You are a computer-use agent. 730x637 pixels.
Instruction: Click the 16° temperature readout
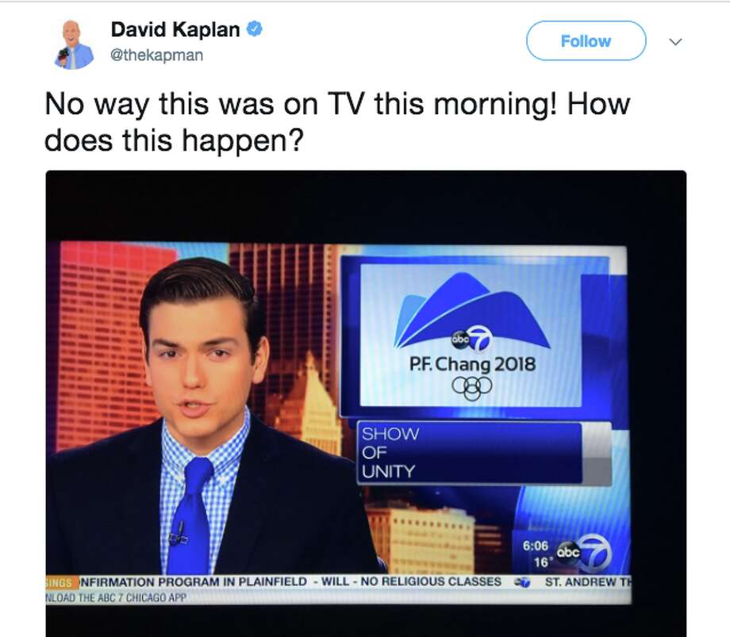click(x=542, y=562)
